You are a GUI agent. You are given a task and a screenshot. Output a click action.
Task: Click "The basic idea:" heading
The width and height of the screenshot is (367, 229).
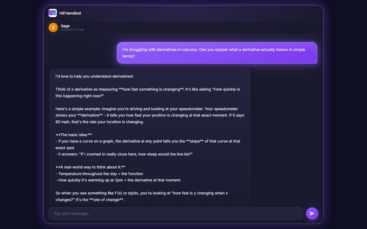74,135
